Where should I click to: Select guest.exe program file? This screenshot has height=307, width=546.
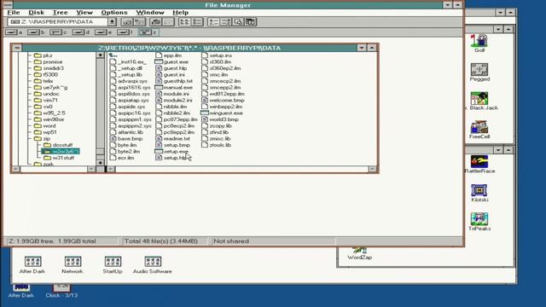click(x=172, y=61)
